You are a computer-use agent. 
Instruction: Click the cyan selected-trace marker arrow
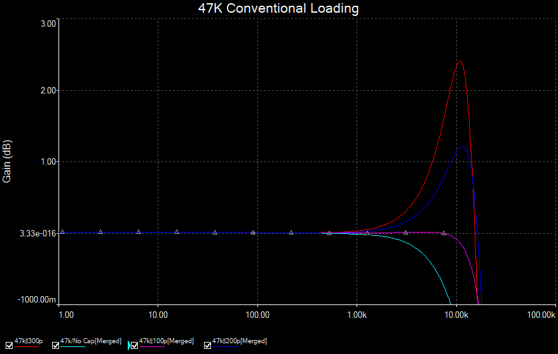pyautogui.click(x=129, y=345)
